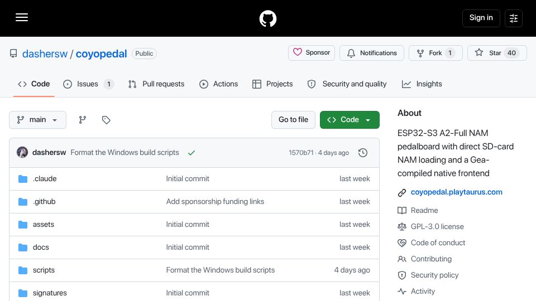Open the .claude folder
536x301 pixels.
[x=45, y=179]
